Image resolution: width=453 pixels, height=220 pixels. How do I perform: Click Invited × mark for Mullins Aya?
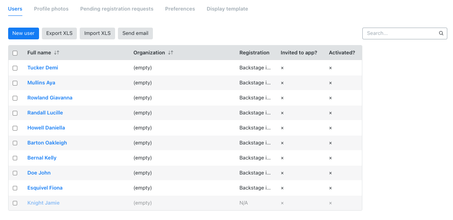pos(282,83)
